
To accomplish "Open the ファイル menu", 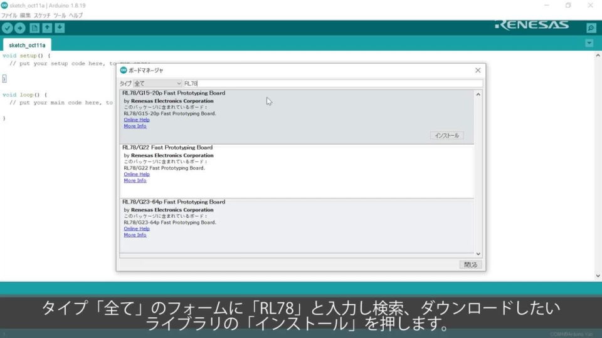I will (9, 15).
